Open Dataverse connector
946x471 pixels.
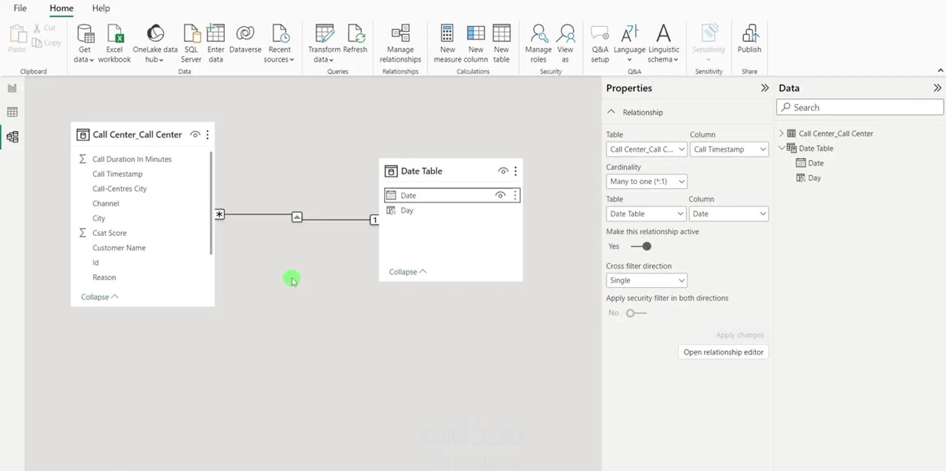[245, 38]
